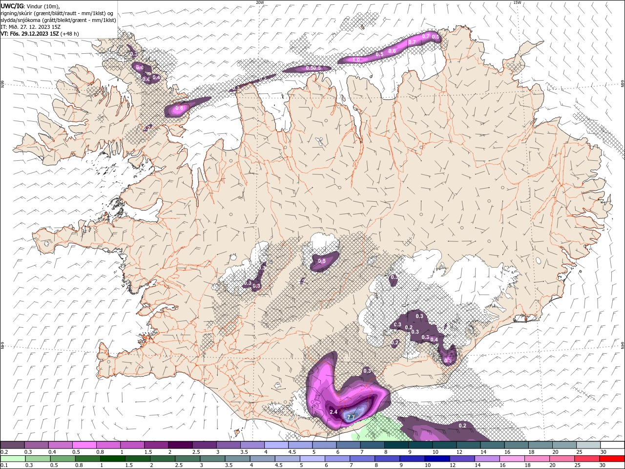
Task: Select the light grey swatch between 25 and 30
Action: 588,445
